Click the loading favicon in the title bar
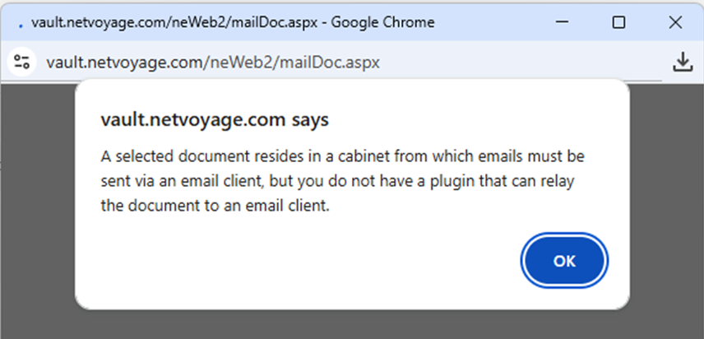 click(x=21, y=25)
